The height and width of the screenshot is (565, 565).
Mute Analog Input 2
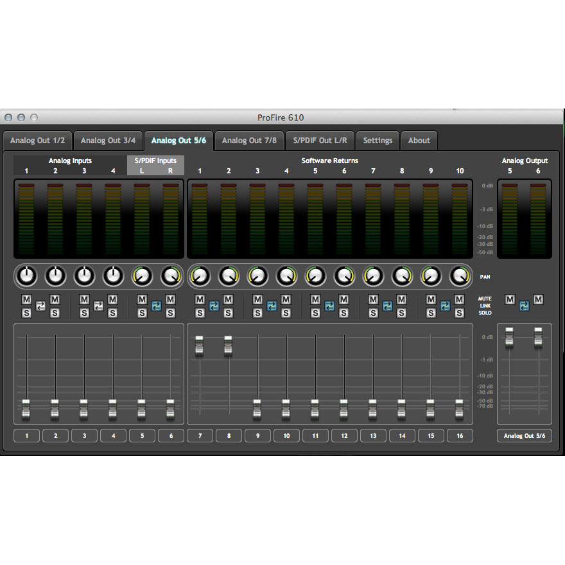55,299
